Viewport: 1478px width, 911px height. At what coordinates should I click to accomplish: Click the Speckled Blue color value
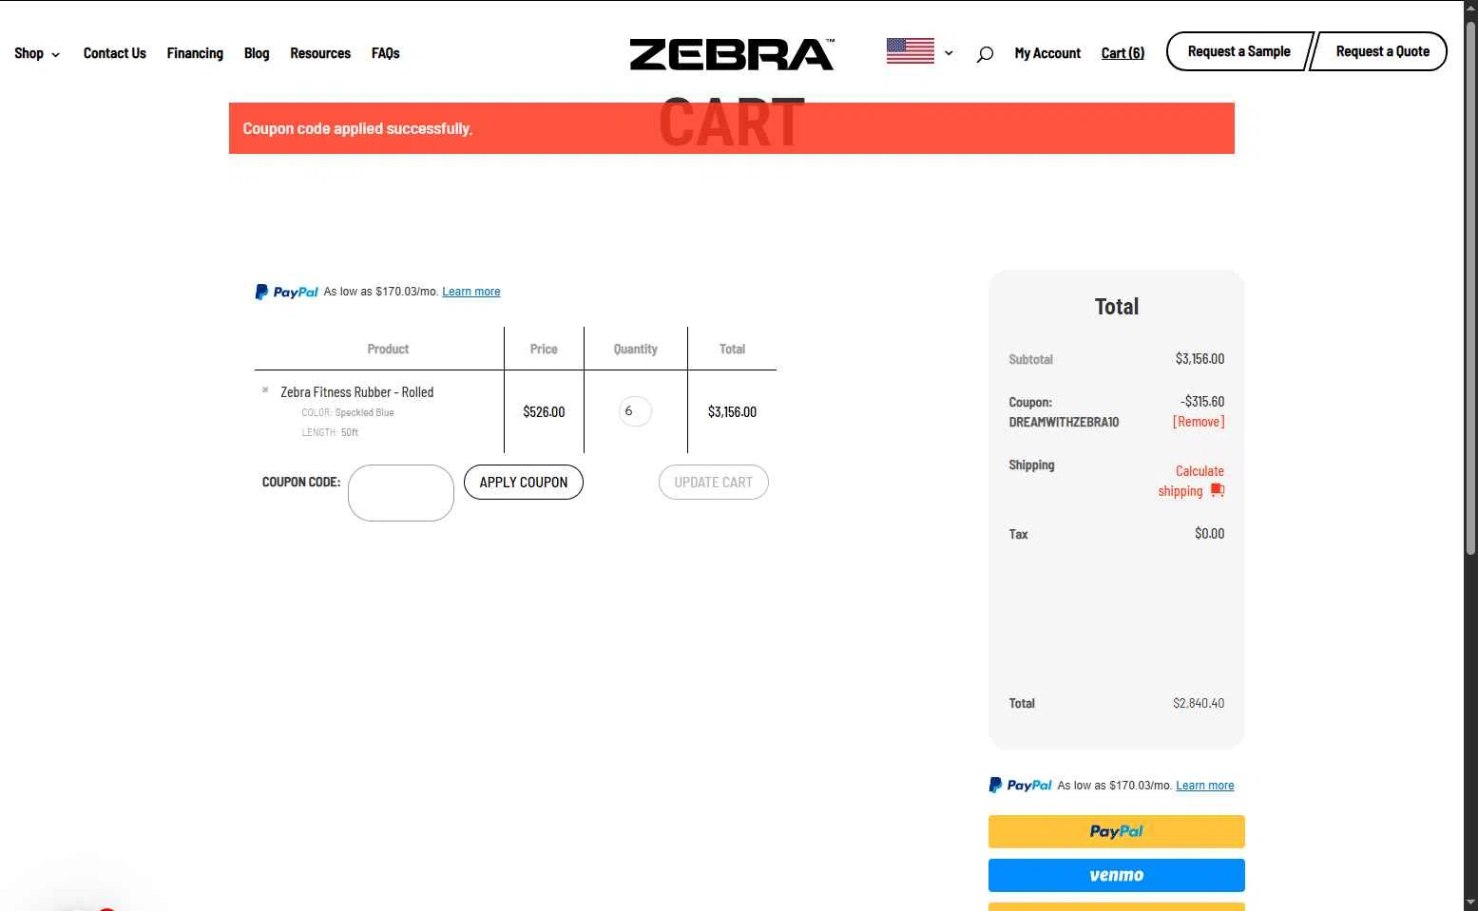coord(364,412)
